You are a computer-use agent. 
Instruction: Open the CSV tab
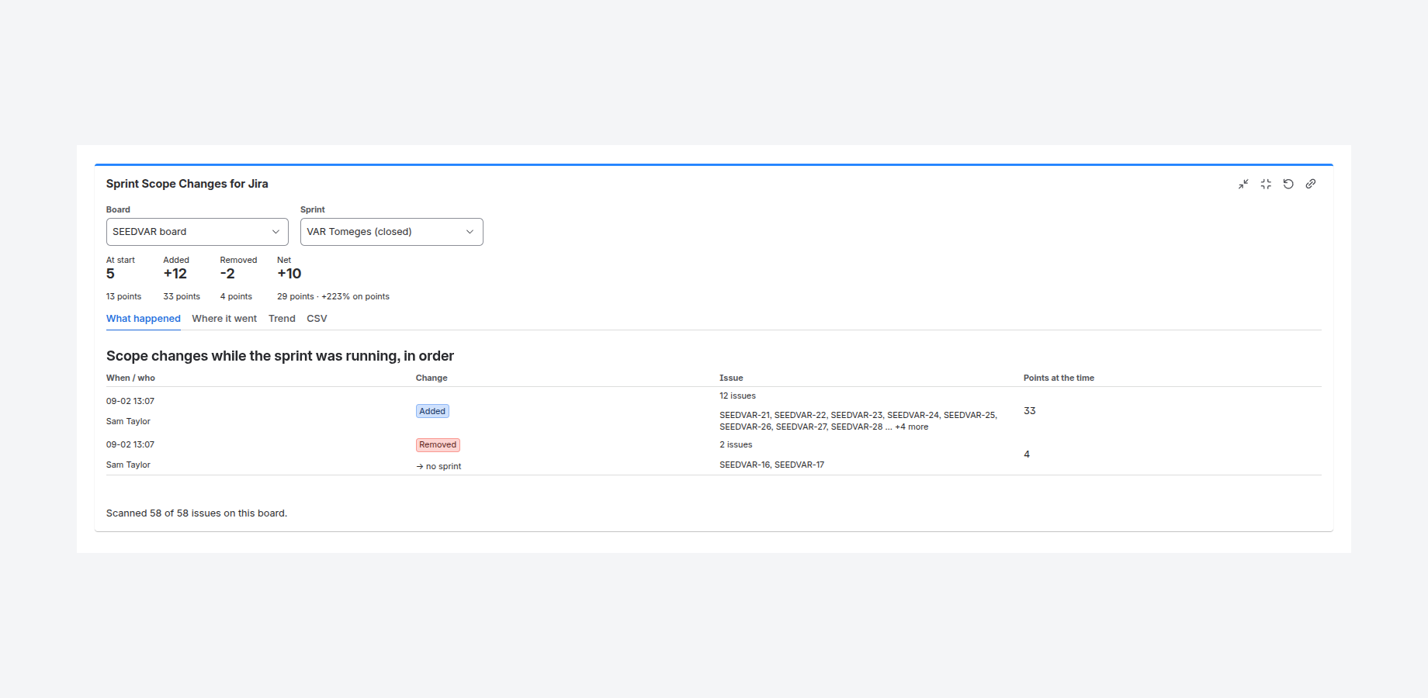tap(317, 319)
